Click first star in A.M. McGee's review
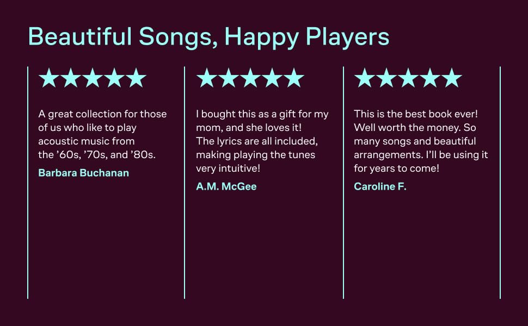The height and width of the screenshot is (326, 528). point(207,78)
